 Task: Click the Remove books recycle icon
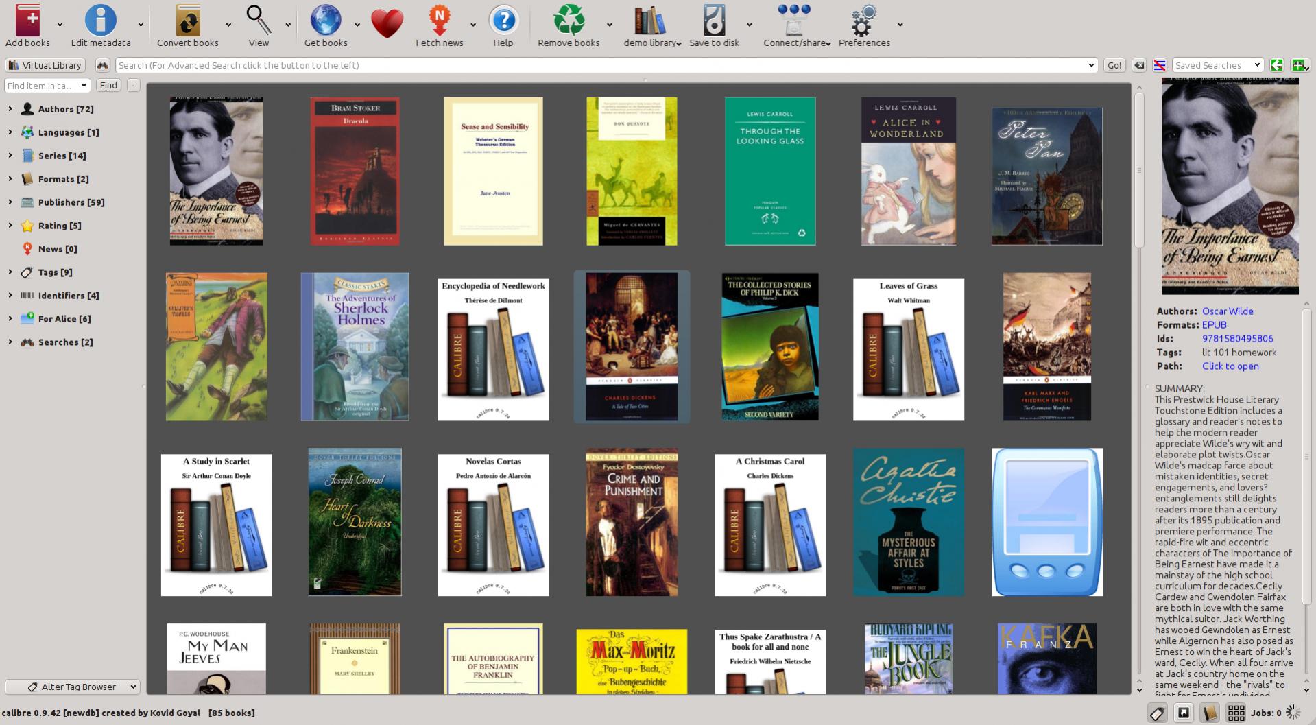(568, 21)
